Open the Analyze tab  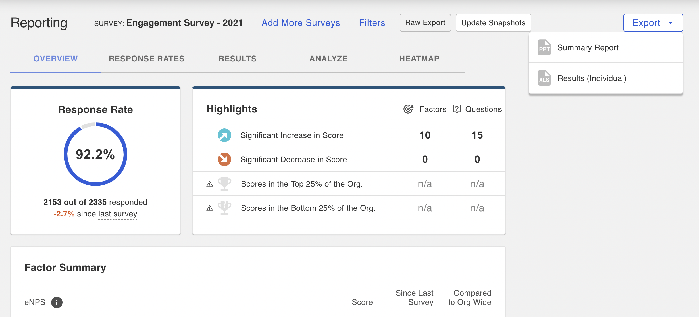(x=328, y=59)
